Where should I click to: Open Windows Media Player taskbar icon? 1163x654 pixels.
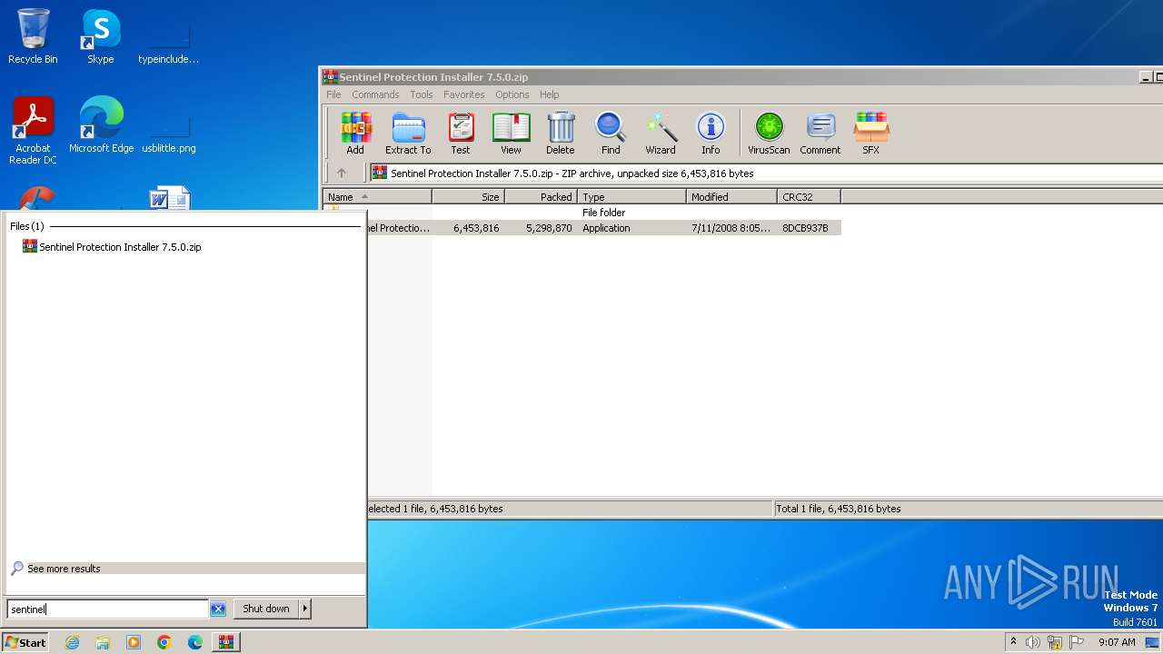[134, 642]
